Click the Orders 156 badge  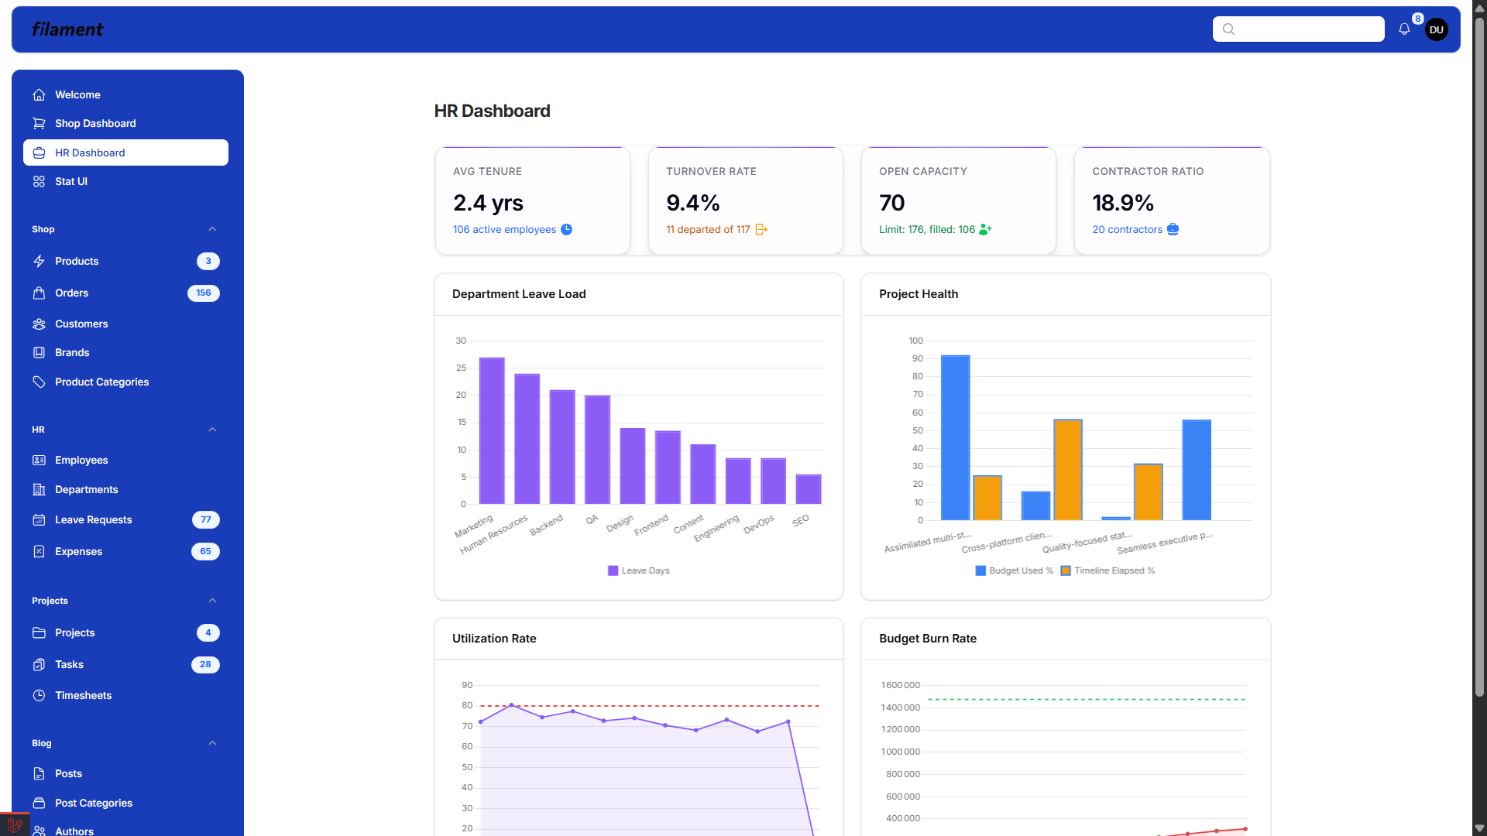[204, 293]
